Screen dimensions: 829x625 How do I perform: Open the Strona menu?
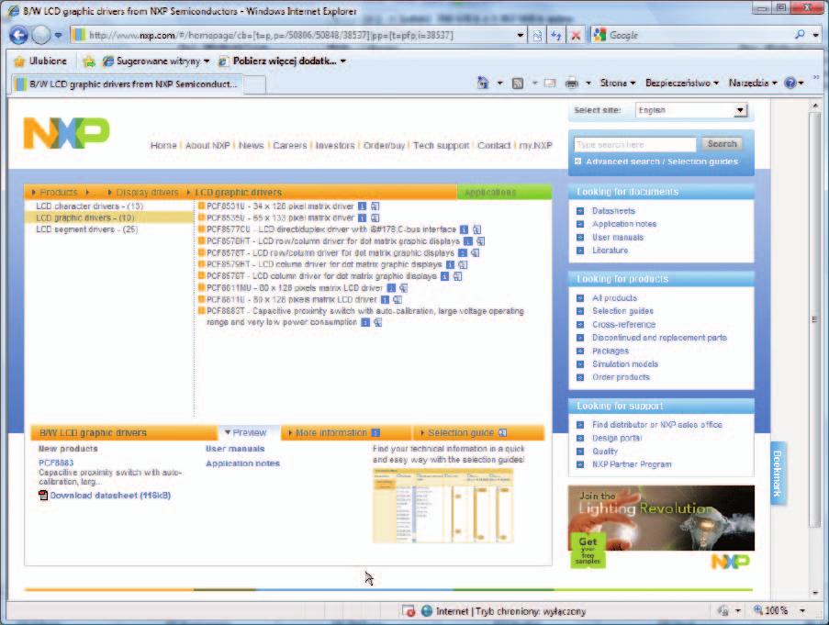pyautogui.click(x=618, y=83)
